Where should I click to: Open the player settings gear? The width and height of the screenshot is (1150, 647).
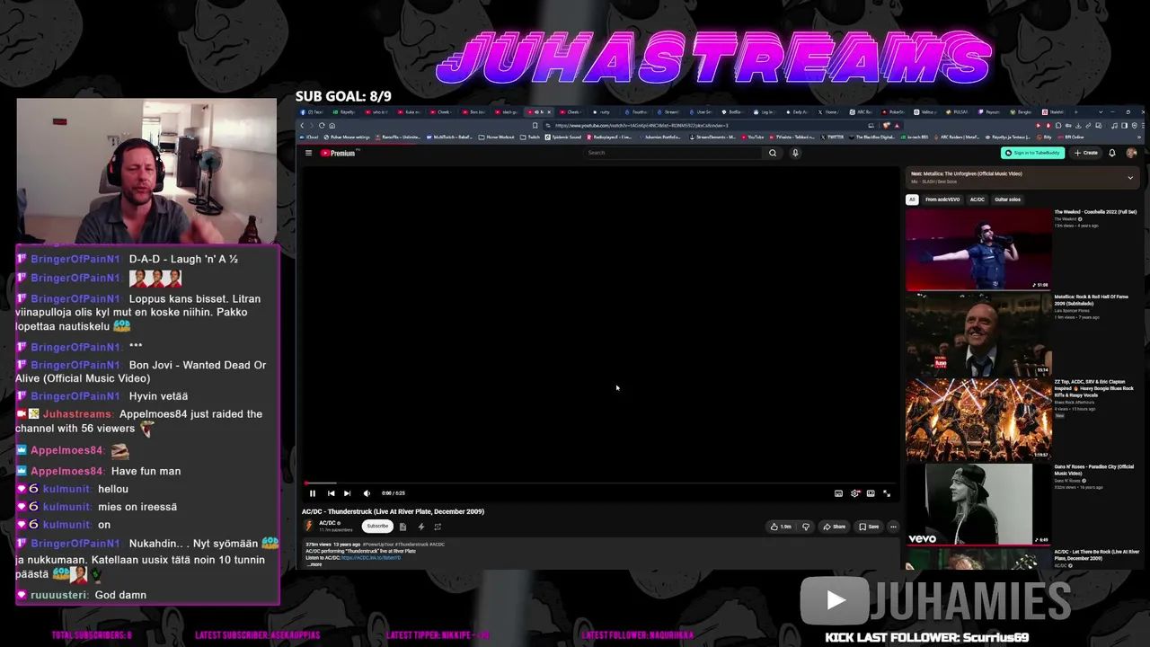[x=854, y=493]
